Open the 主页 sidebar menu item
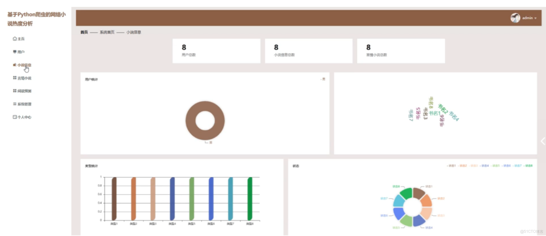The image size is (546, 236). (x=19, y=39)
